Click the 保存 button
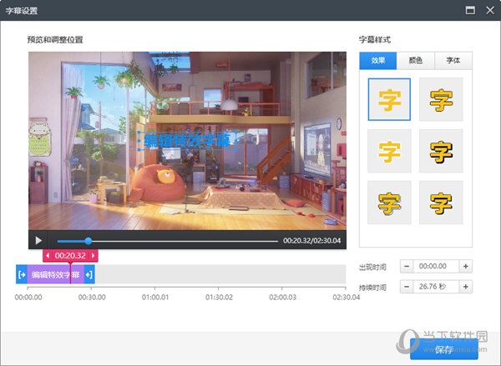Image resolution: width=501 pixels, height=366 pixels. point(444,349)
